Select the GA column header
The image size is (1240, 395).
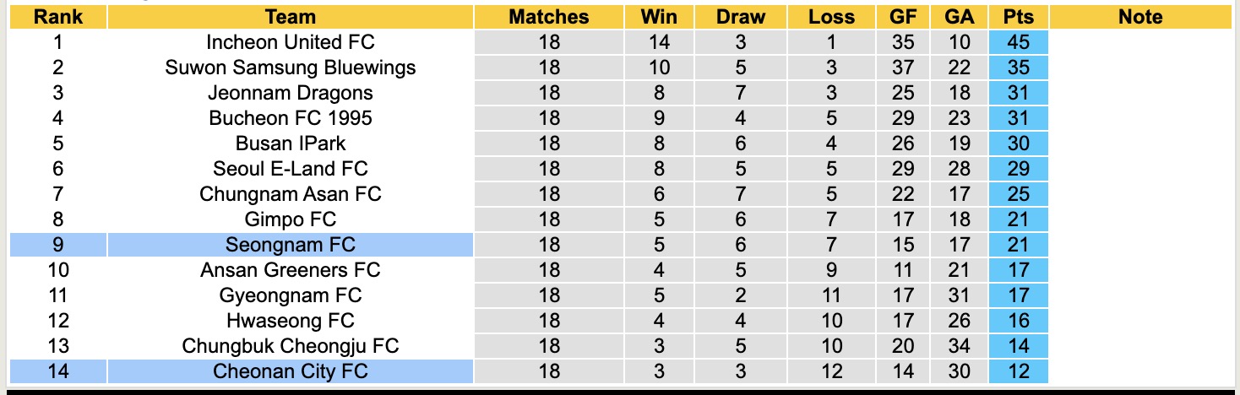point(960,17)
